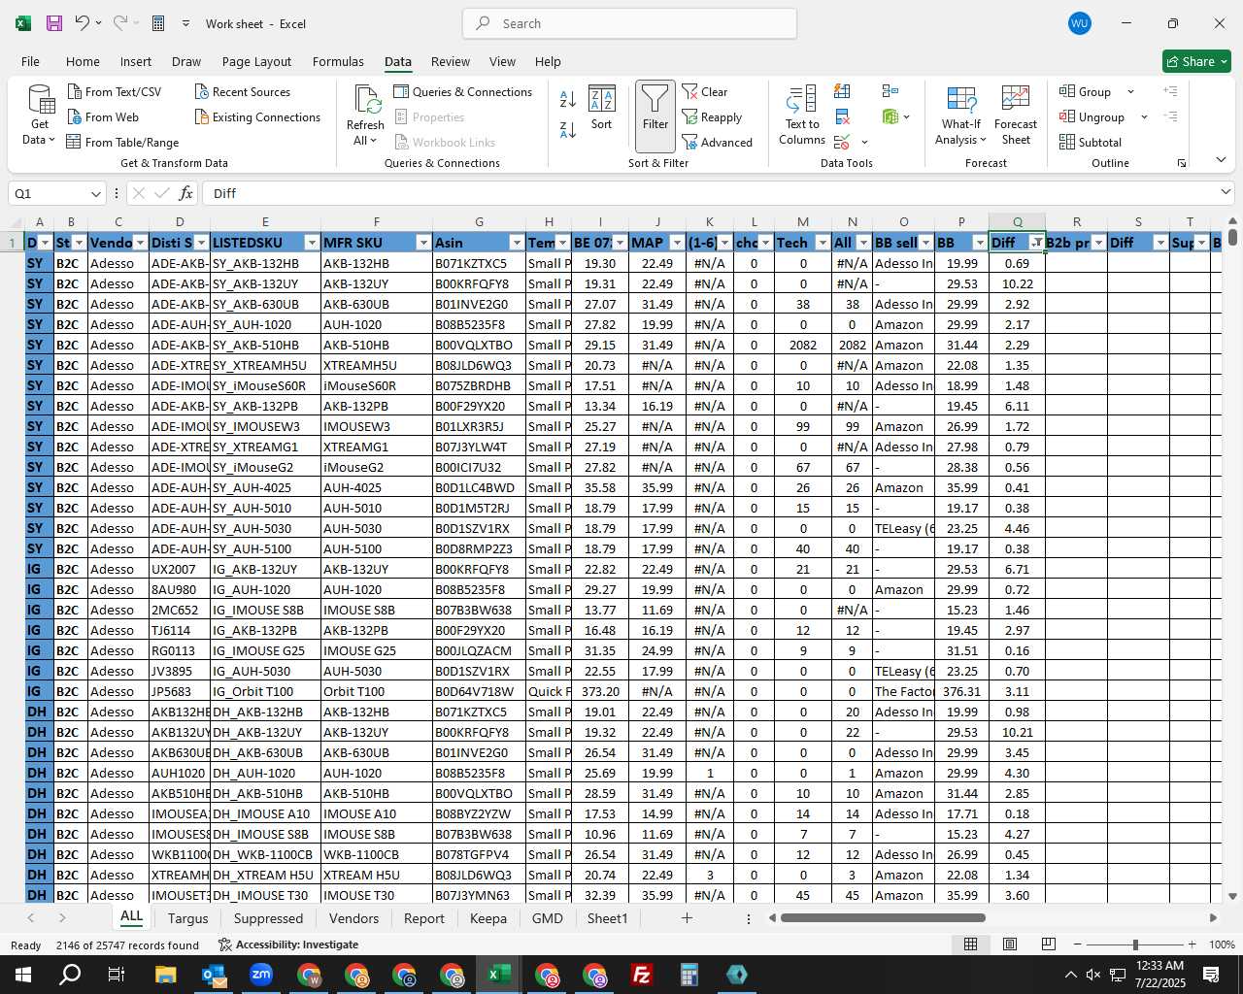Open filter dropdown for LISTEDSKU column
The width and height of the screenshot is (1243, 994).
pyautogui.click(x=312, y=243)
